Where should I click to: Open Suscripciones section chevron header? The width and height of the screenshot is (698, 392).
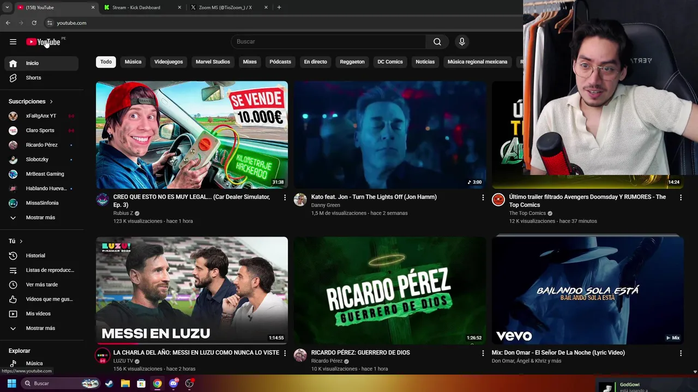click(31, 101)
